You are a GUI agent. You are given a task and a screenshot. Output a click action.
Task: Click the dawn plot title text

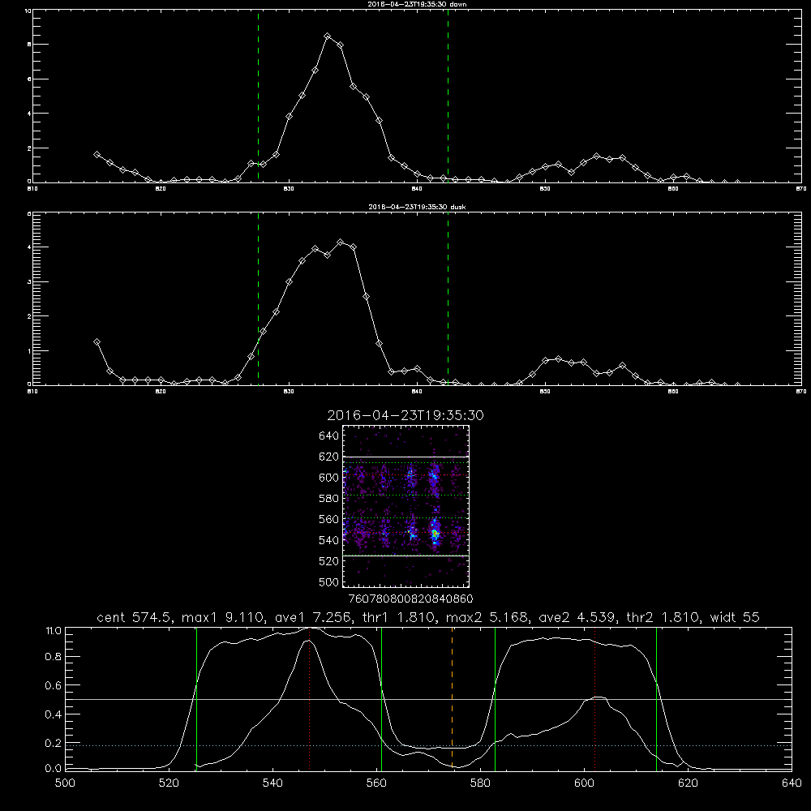coord(417,4)
